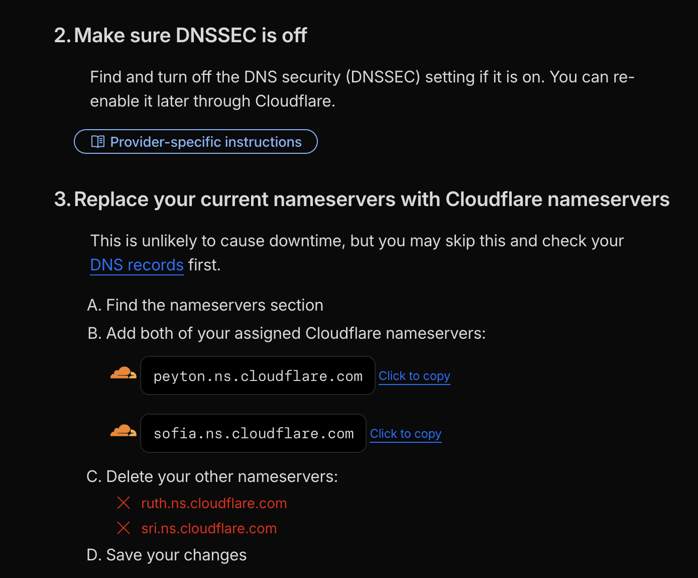
Task: Click the DNSSEC setting description paragraph
Action: click(x=362, y=89)
